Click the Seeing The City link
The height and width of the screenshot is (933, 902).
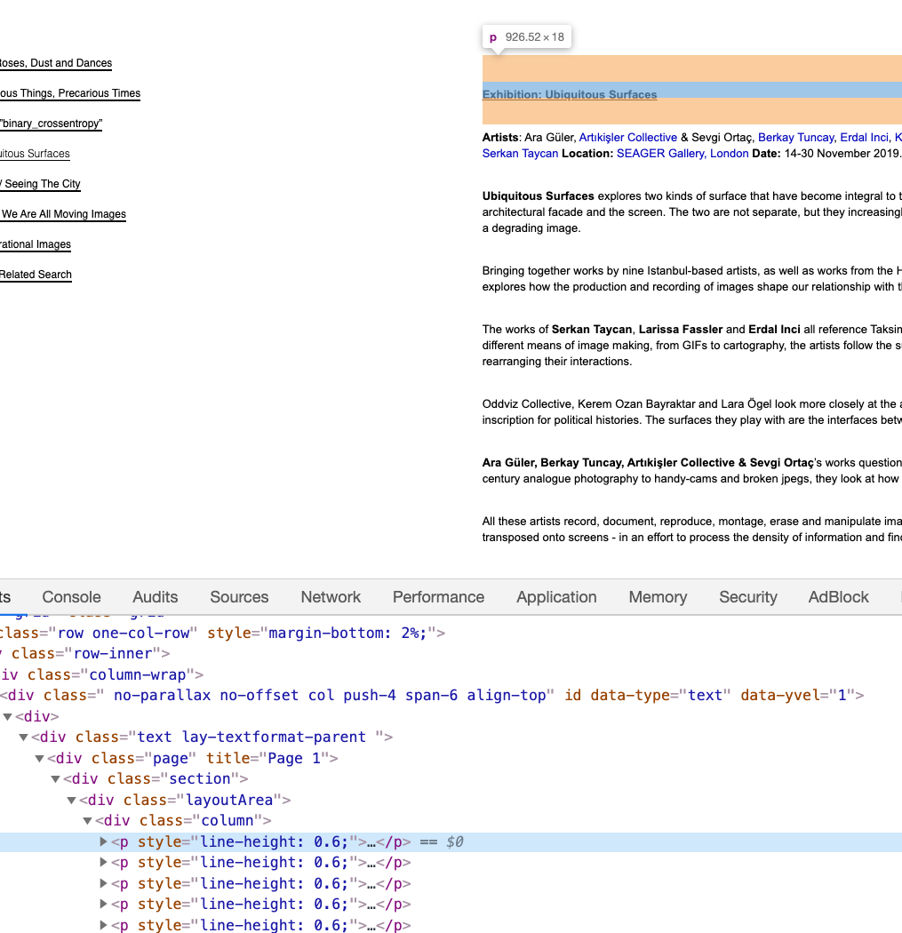pyautogui.click(x=41, y=184)
